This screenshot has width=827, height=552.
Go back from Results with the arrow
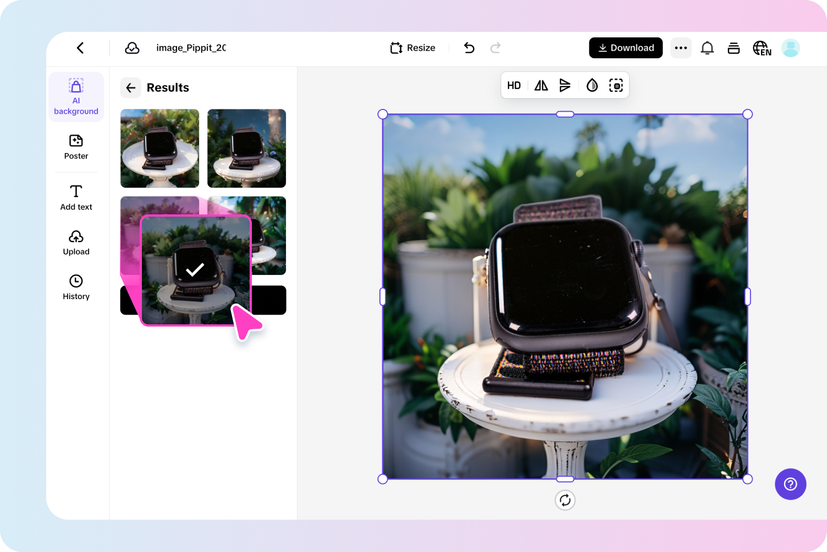pyautogui.click(x=131, y=88)
